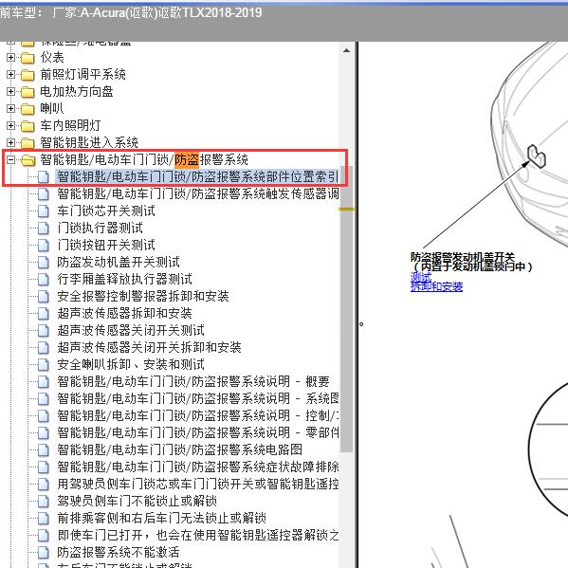Click document icon beside 部件位置索引
The height and width of the screenshot is (568, 568).
tap(43, 176)
